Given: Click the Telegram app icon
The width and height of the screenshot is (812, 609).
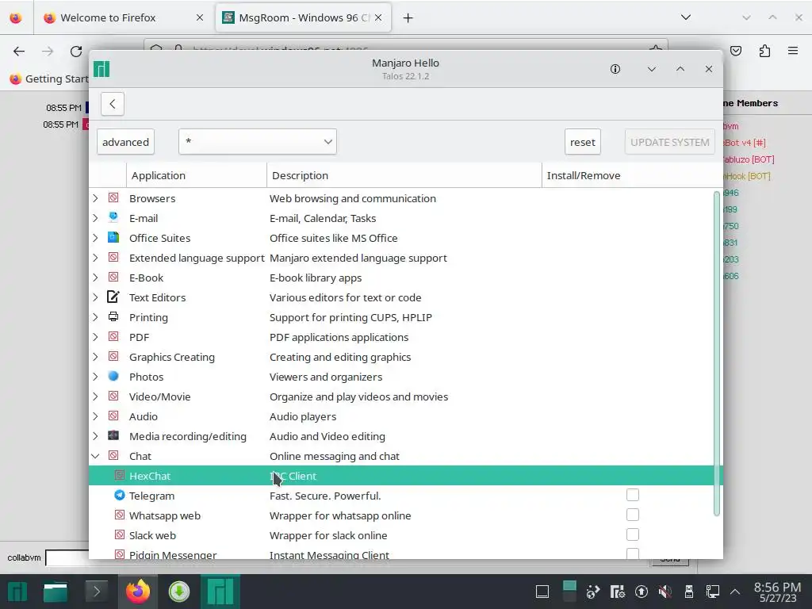Looking at the screenshot, I should click(x=120, y=495).
